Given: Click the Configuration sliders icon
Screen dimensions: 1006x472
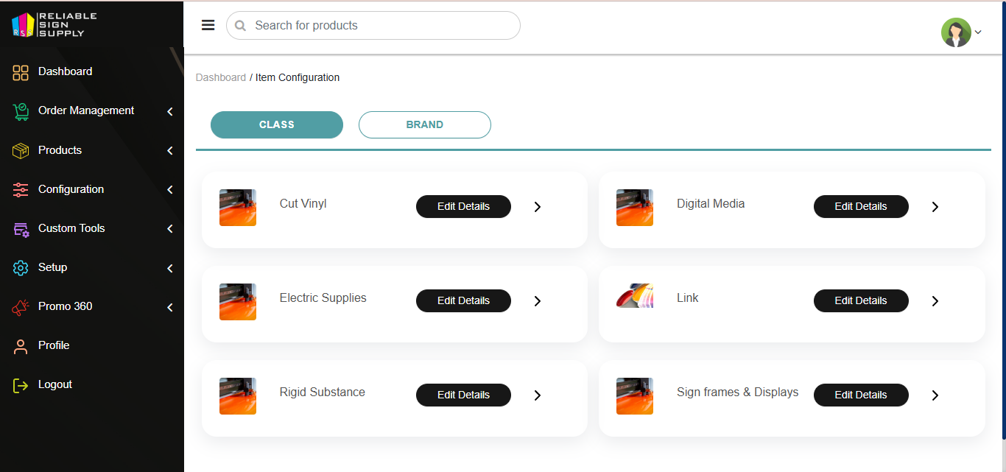Looking at the screenshot, I should pyautogui.click(x=21, y=189).
